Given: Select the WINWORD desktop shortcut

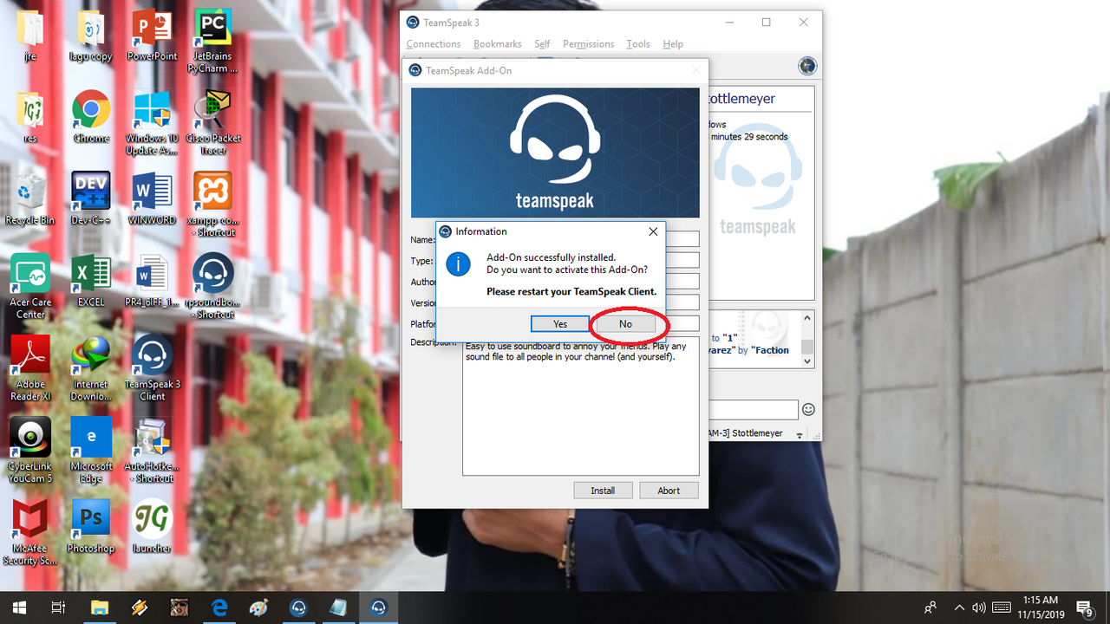Looking at the screenshot, I should [x=152, y=199].
